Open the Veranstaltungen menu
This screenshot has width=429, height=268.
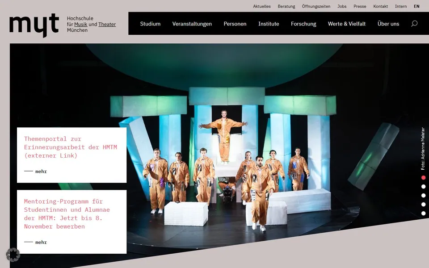[x=192, y=24]
